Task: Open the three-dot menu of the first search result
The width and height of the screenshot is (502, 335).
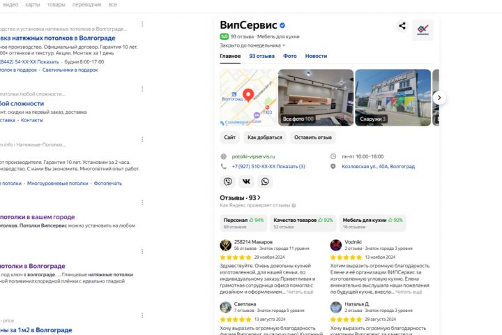Action: coord(142,24)
